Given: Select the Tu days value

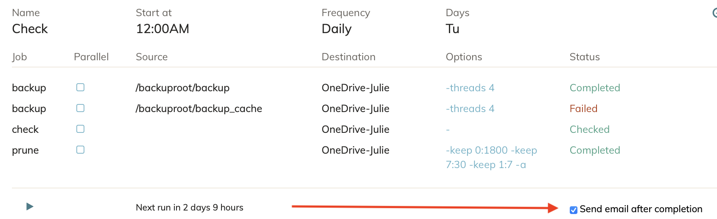Looking at the screenshot, I should pos(452,29).
